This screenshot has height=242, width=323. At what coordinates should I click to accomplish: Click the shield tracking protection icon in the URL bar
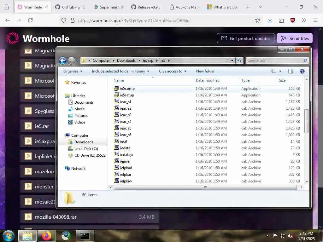(x=64, y=20)
